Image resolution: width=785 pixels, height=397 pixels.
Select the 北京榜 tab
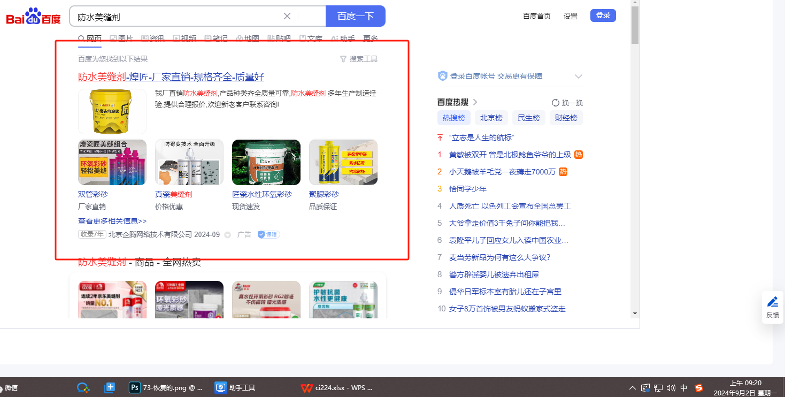(491, 118)
